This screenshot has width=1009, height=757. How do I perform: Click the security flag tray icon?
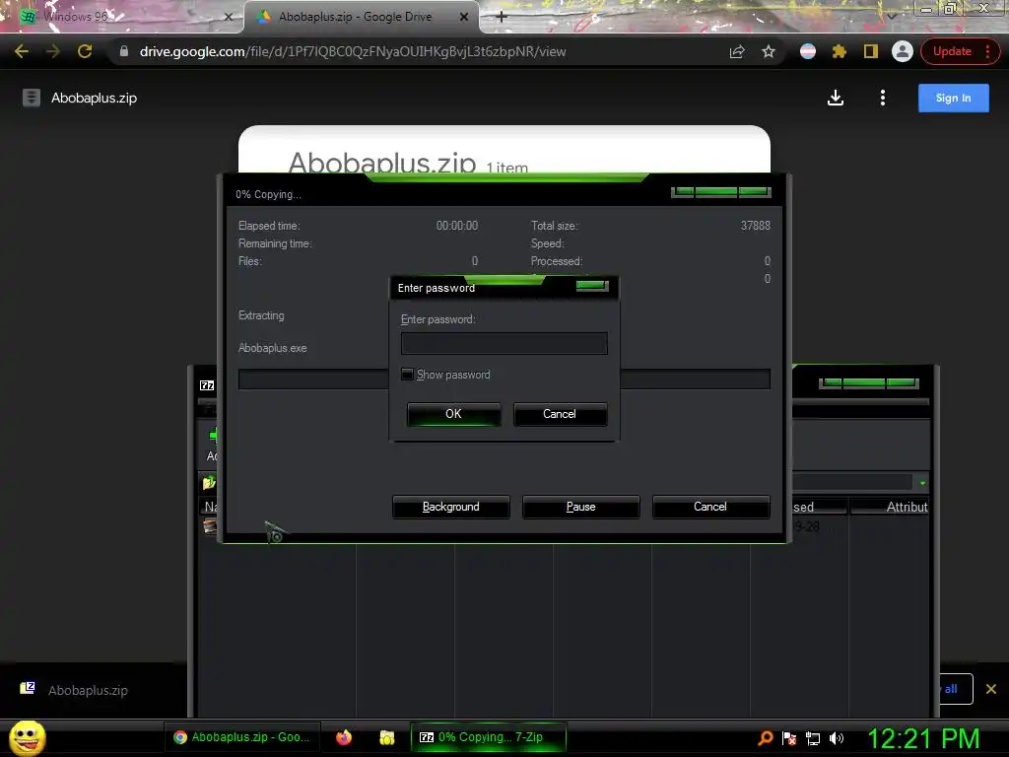point(789,738)
